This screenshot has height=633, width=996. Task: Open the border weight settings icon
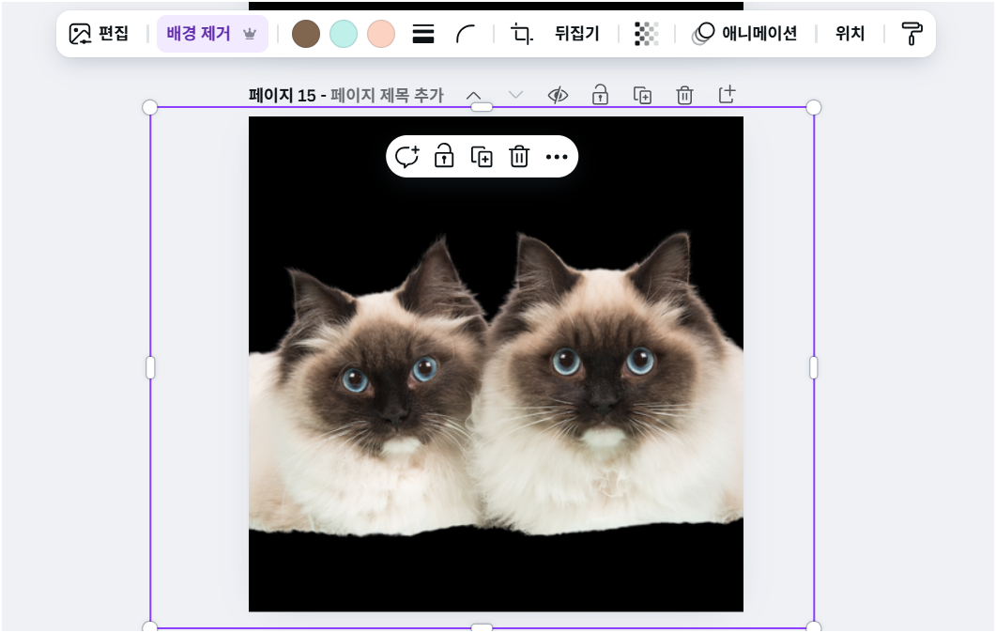(422, 33)
